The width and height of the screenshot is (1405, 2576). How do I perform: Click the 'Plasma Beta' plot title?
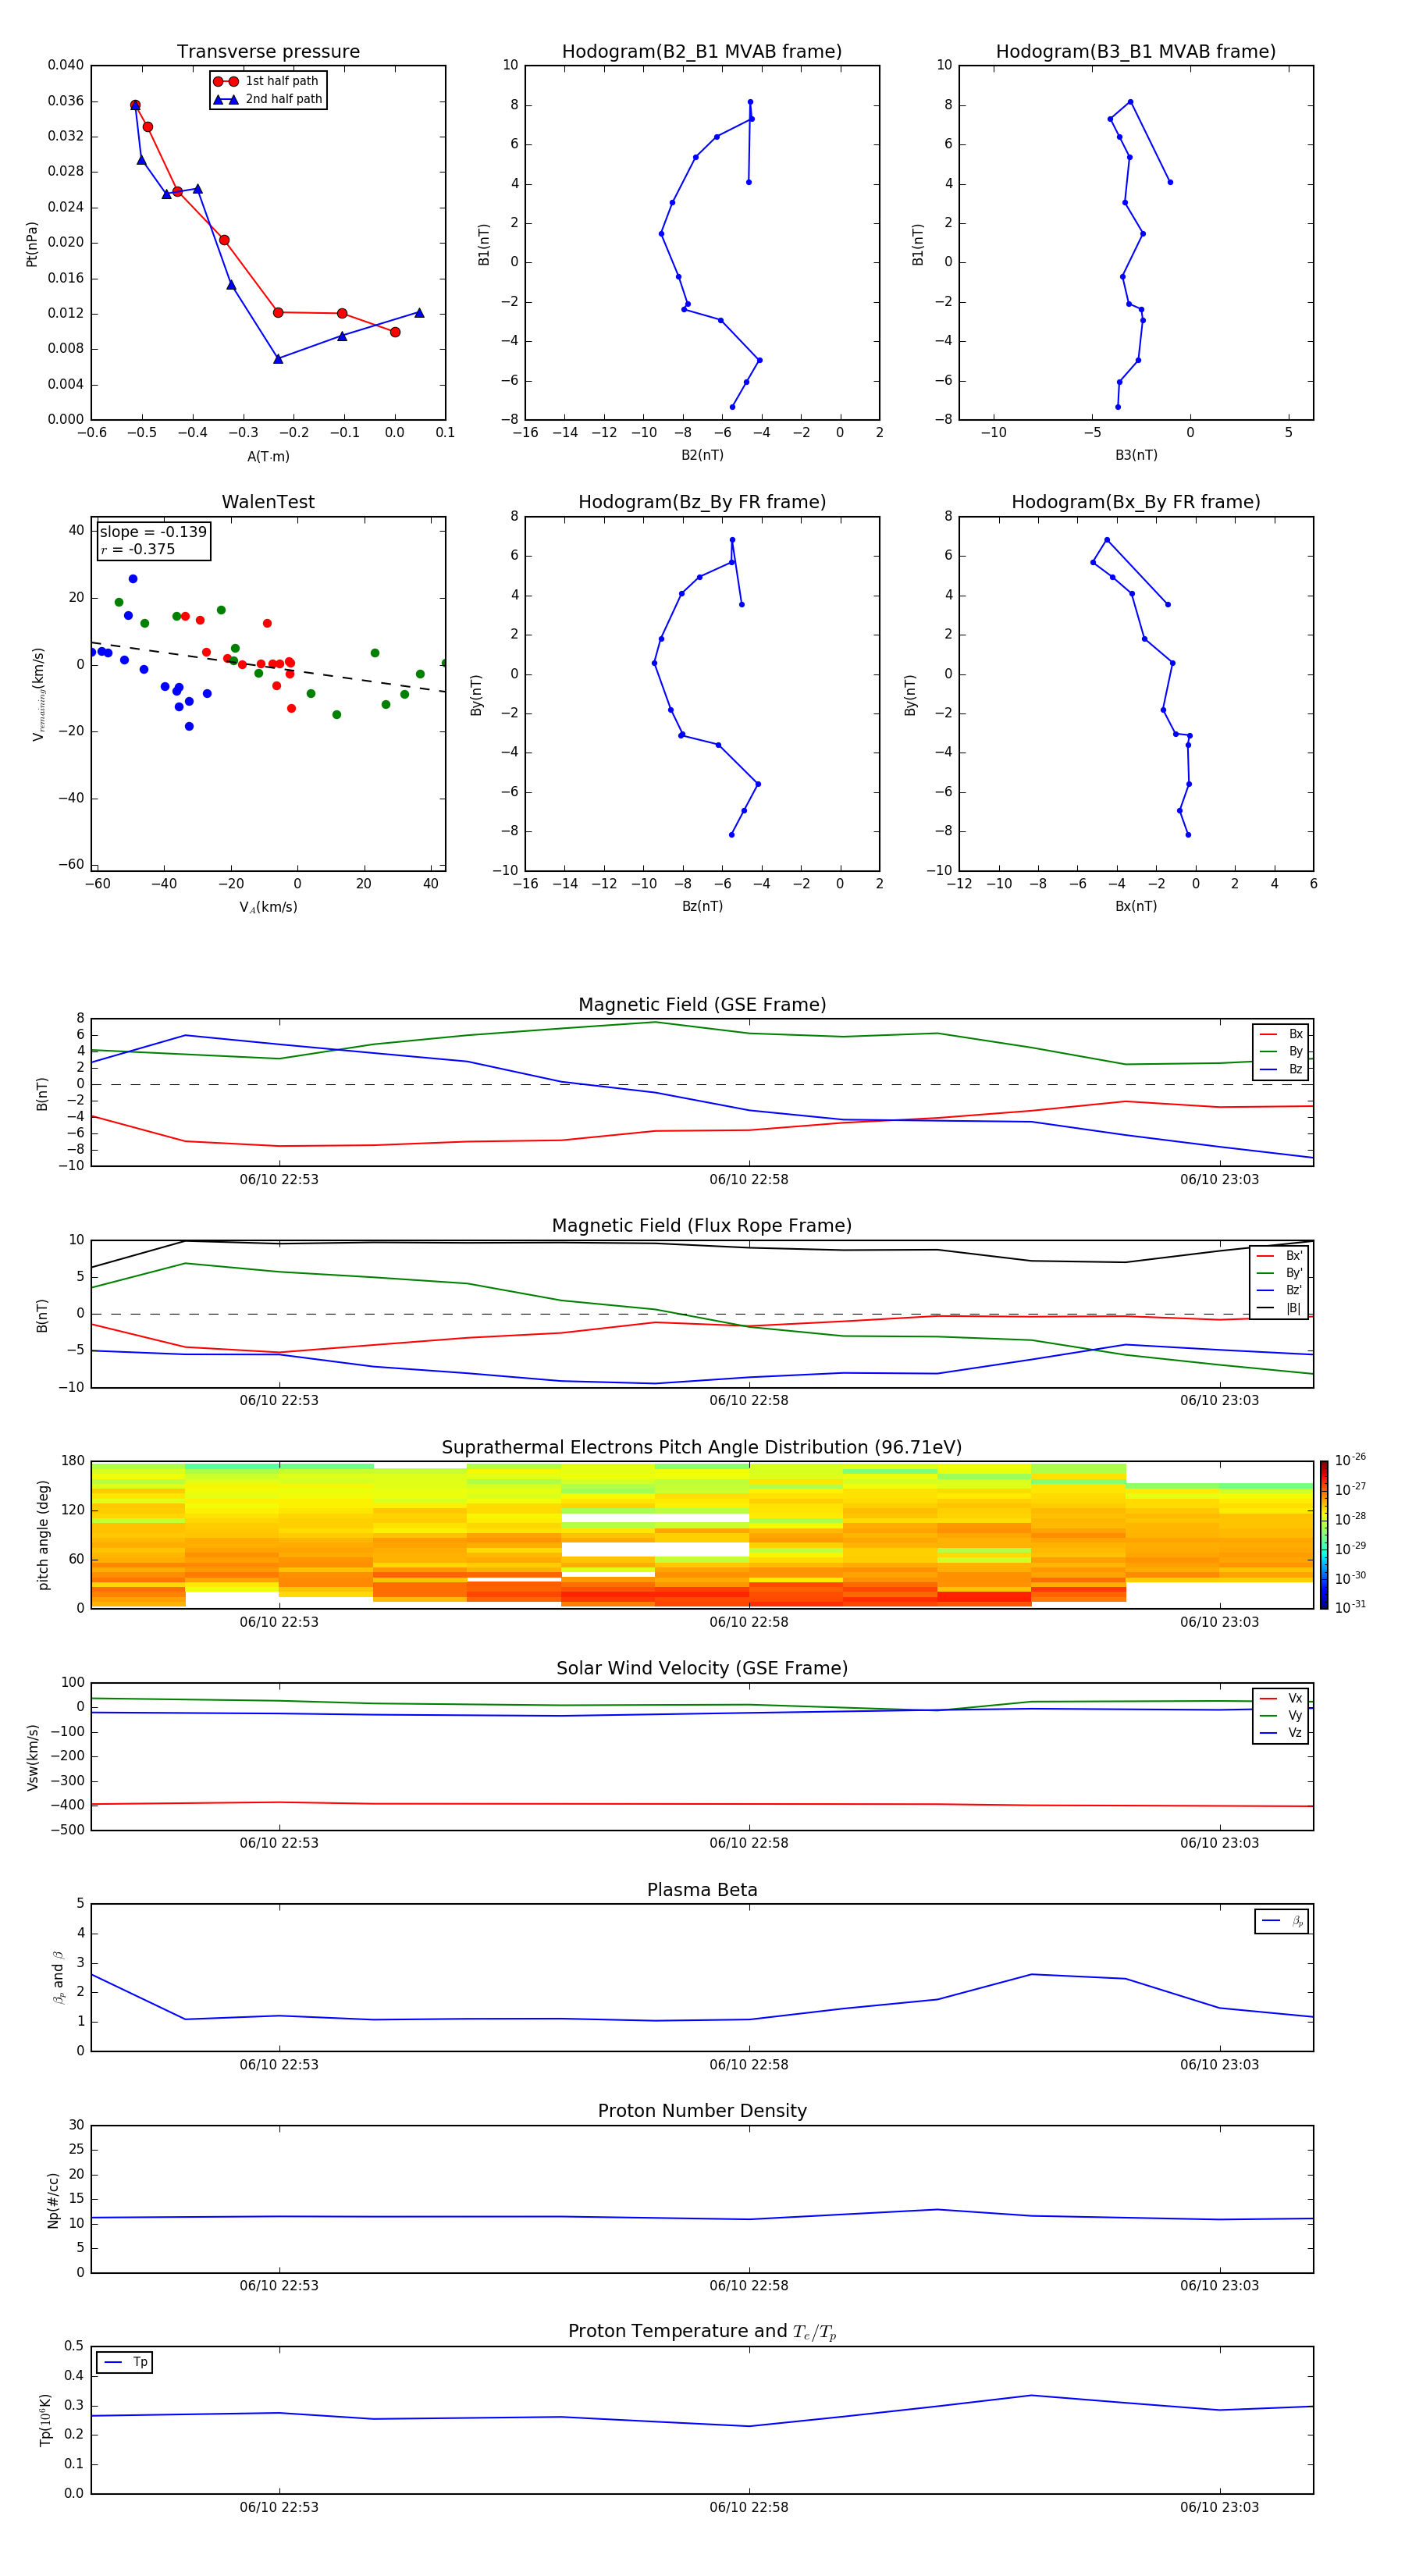pyautogui.click(x=702, y=1891)
